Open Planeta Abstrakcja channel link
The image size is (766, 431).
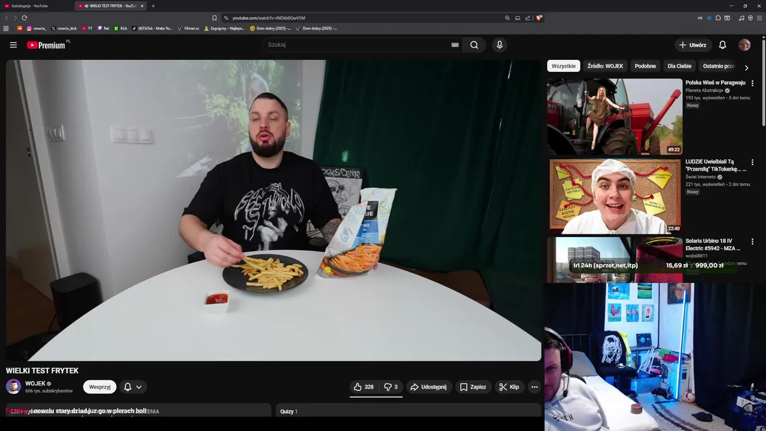coord(704,90)
